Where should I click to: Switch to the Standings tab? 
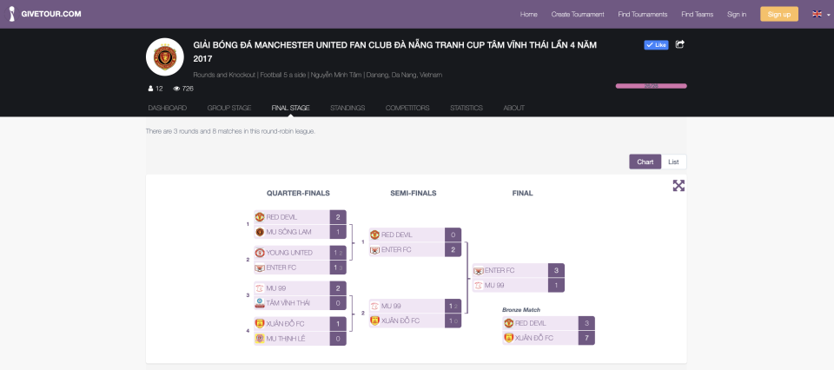pos(347,108)
